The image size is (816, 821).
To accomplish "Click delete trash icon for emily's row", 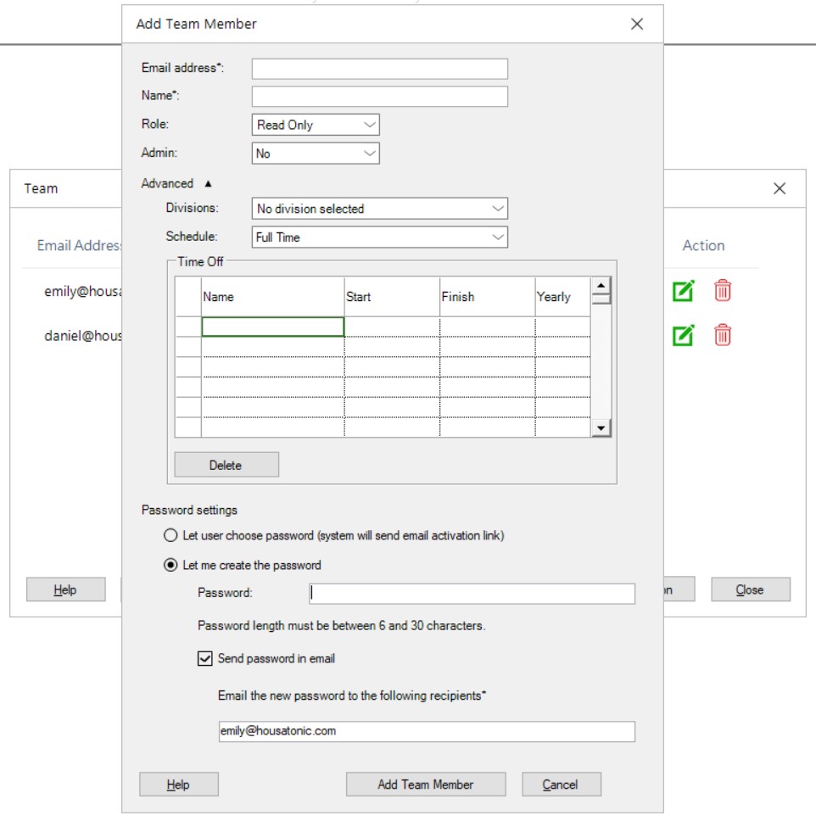I will [722, 291].
